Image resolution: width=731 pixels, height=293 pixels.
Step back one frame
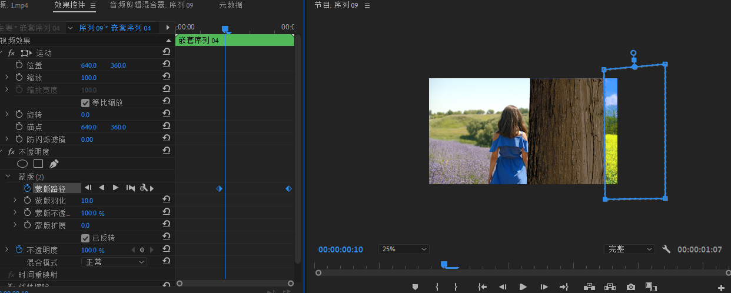[503, 287]
